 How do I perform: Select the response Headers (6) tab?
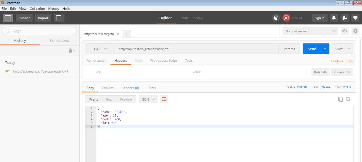[130, 88]
